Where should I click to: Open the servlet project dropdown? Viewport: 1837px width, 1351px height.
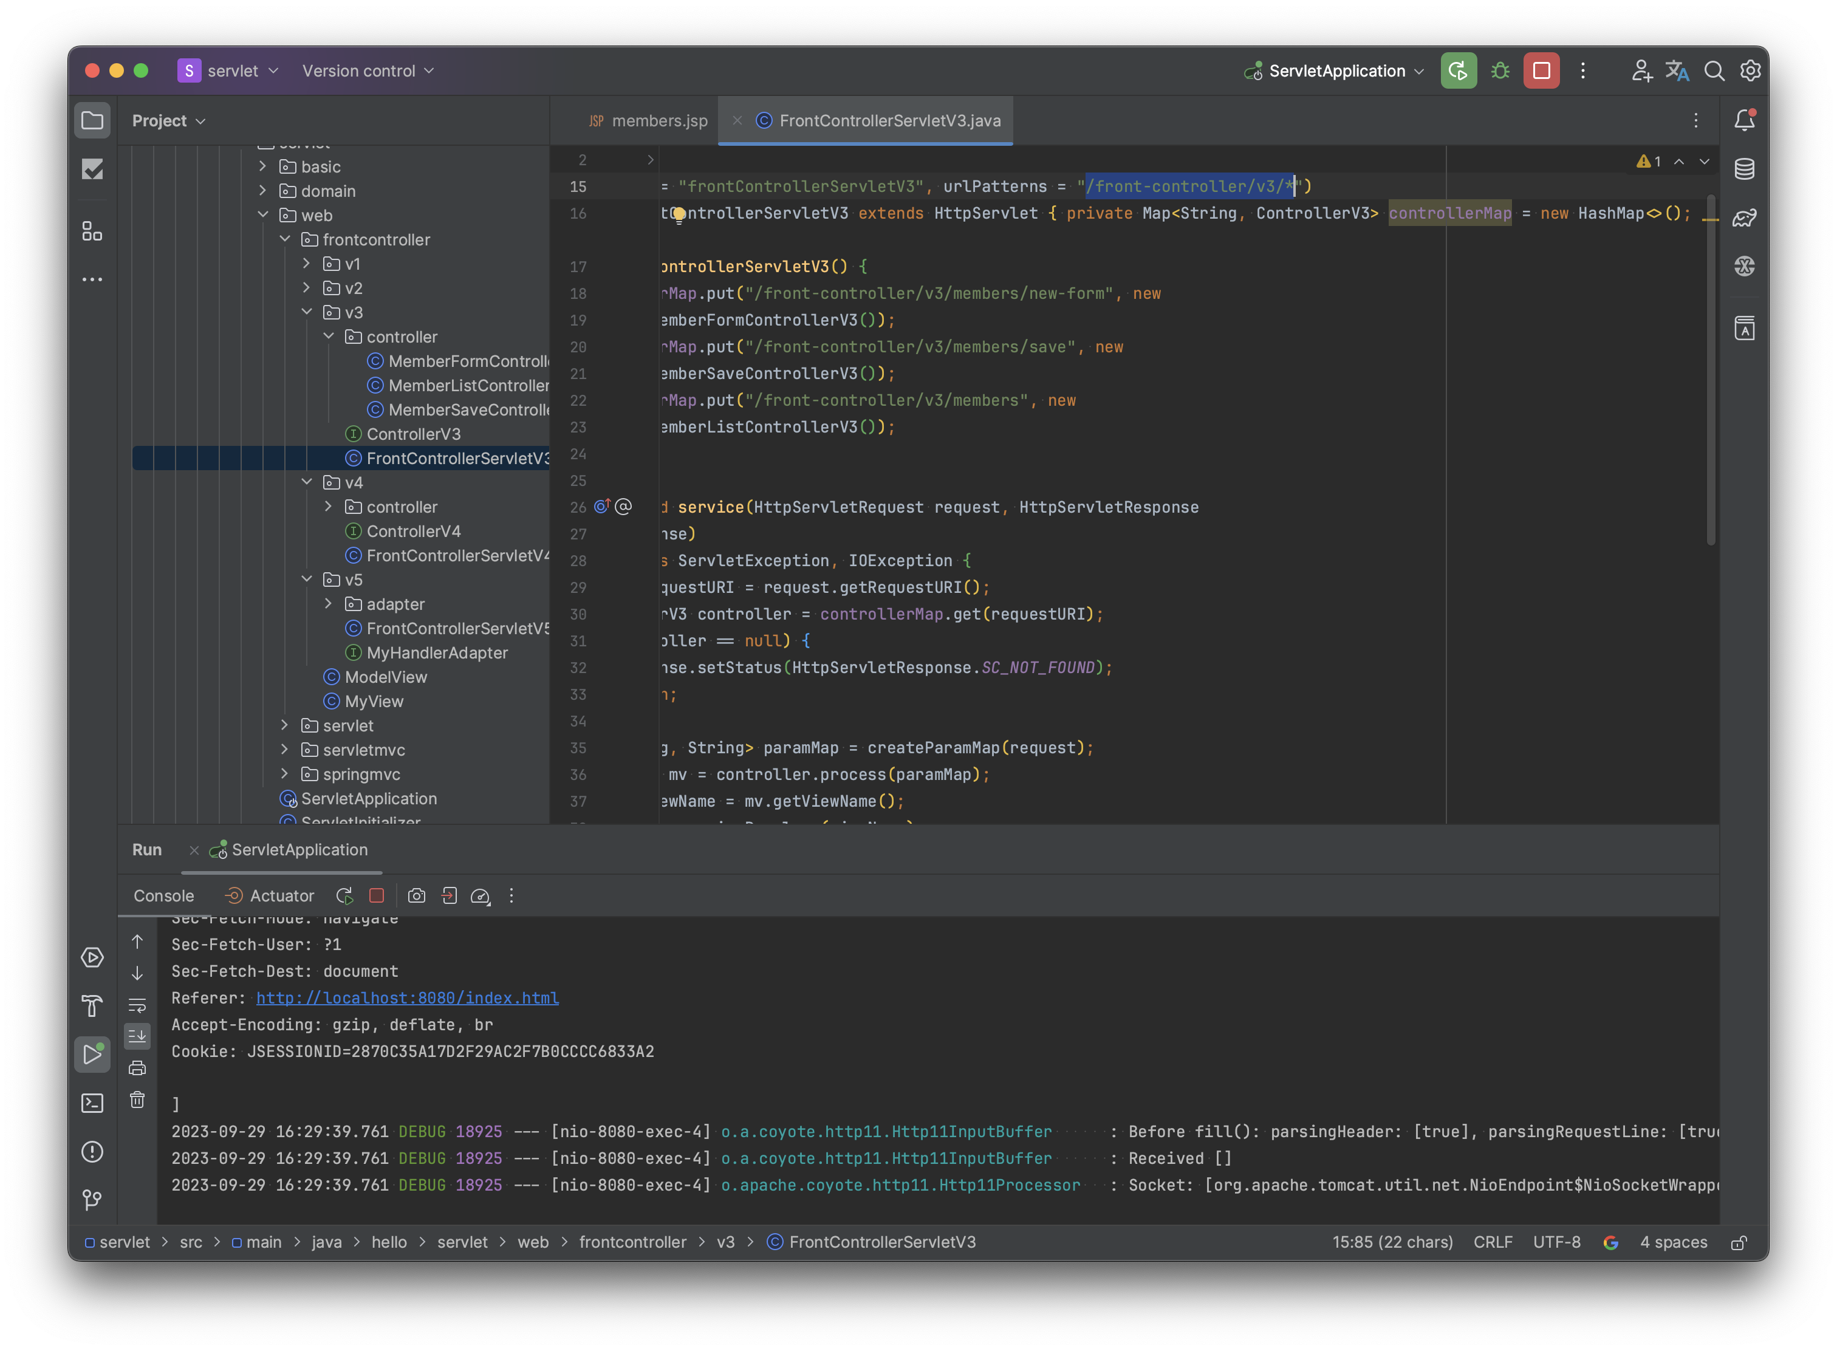coord(229,71)
